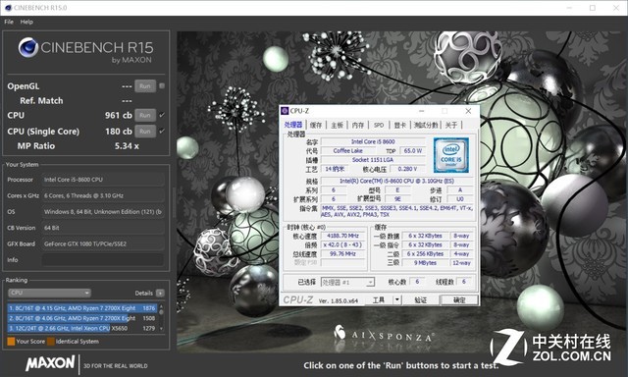This screenshot has height=377, width=628.
Task: Switch to the SPD tab in CPU-Z
Action: pos(379,125)
